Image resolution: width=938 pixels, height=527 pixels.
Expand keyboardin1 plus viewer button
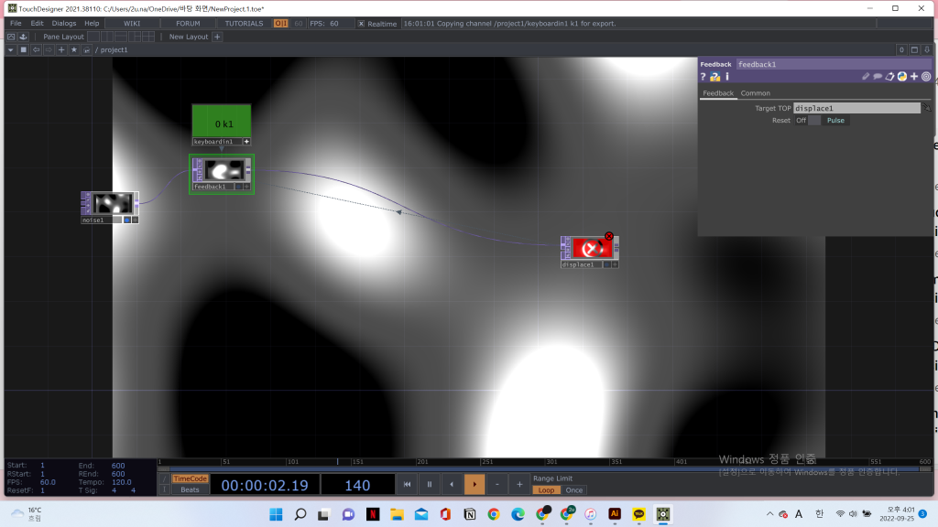246,142
